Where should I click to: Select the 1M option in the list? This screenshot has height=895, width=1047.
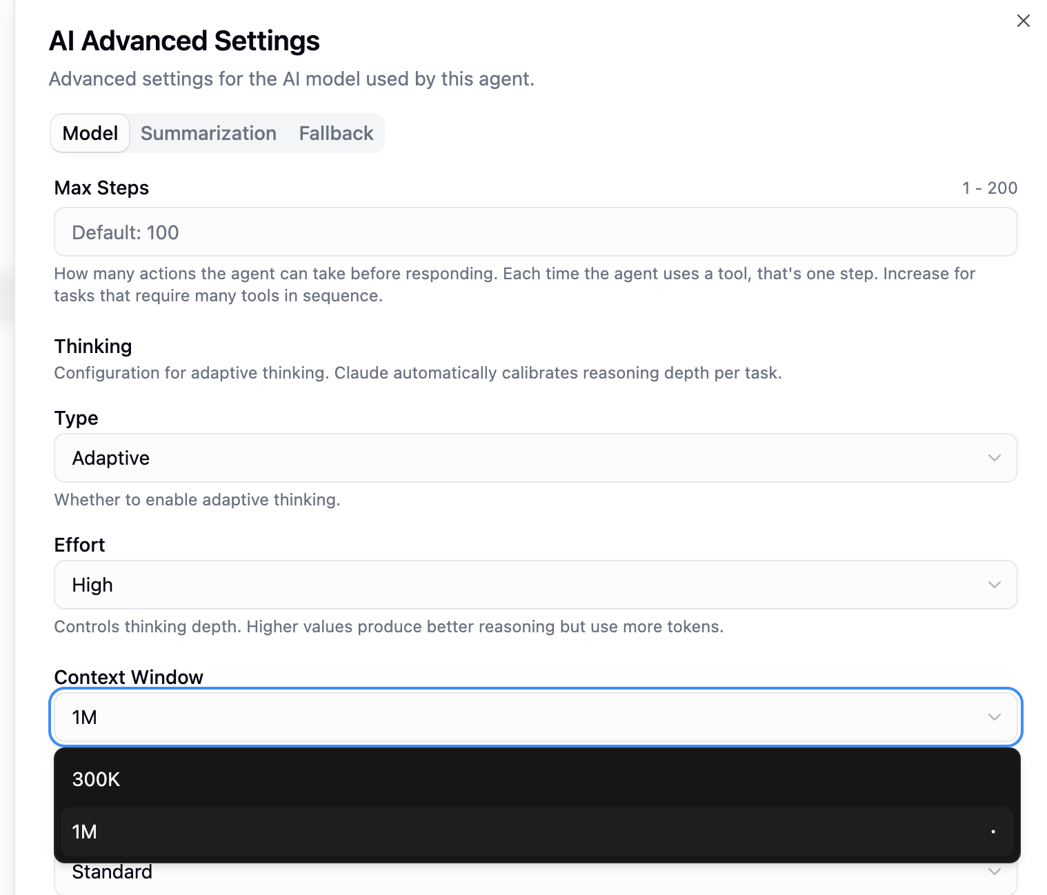click(x=537, y=832)
